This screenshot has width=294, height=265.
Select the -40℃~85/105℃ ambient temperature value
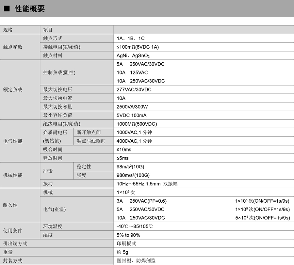pyautogui.click(x=135, y=226)
